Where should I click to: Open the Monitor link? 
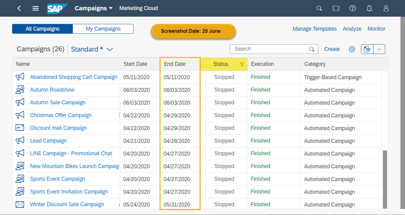(x=376, y=29)
